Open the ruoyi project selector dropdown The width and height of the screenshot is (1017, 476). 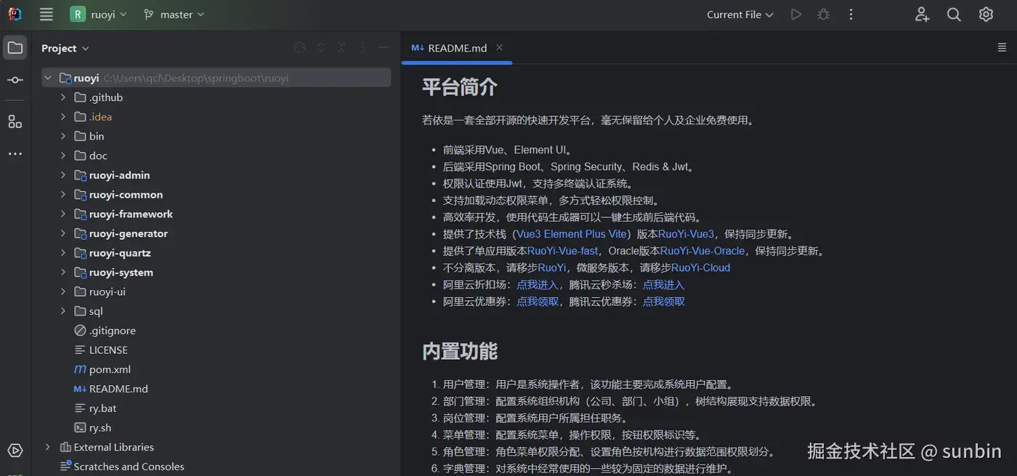99,15
